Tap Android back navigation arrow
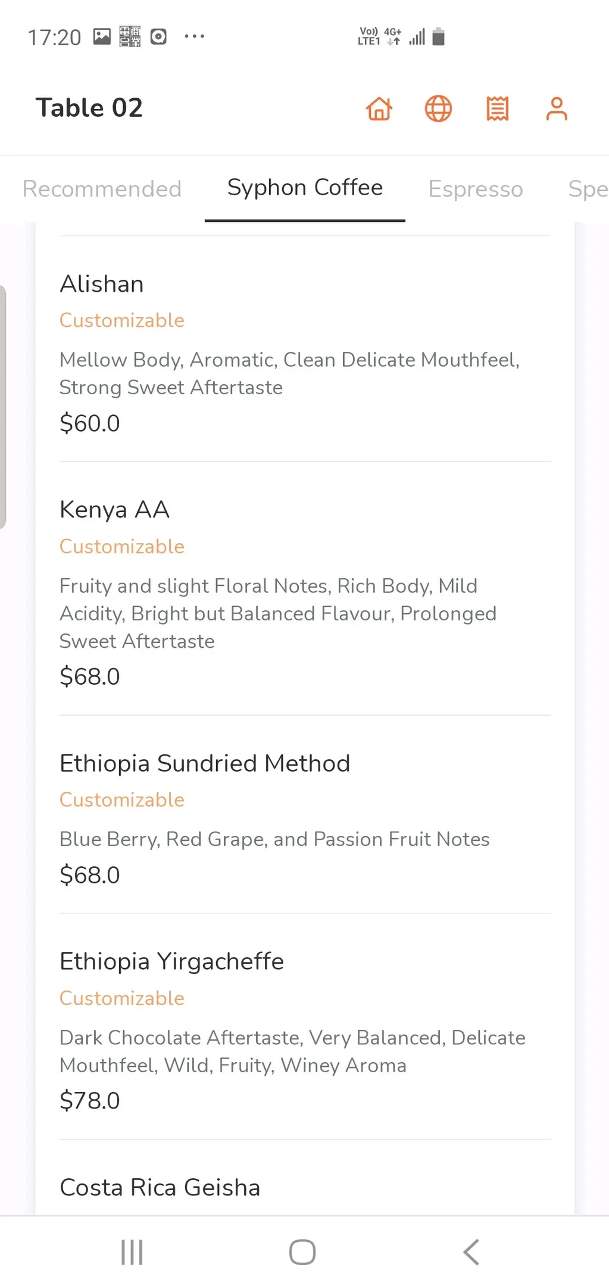609x1286 pixels. 471,1251
